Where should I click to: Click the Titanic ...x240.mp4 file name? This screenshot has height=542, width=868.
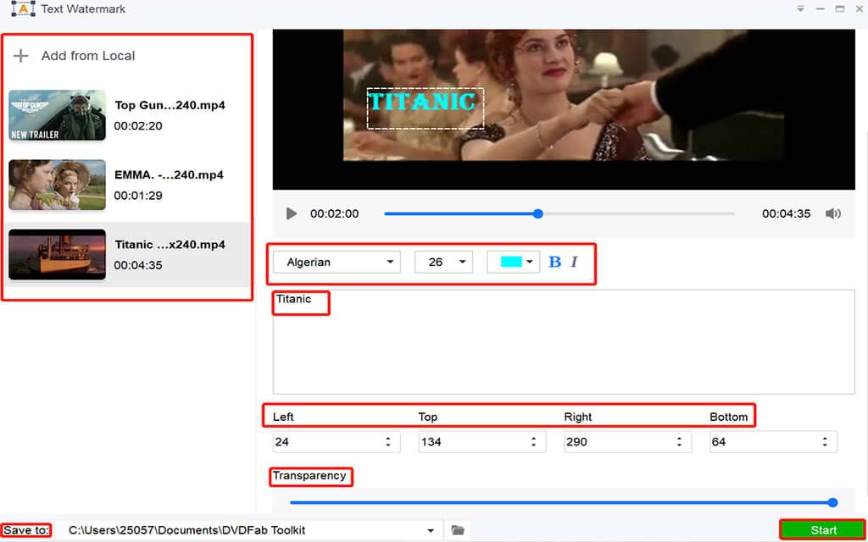[170, 245]
